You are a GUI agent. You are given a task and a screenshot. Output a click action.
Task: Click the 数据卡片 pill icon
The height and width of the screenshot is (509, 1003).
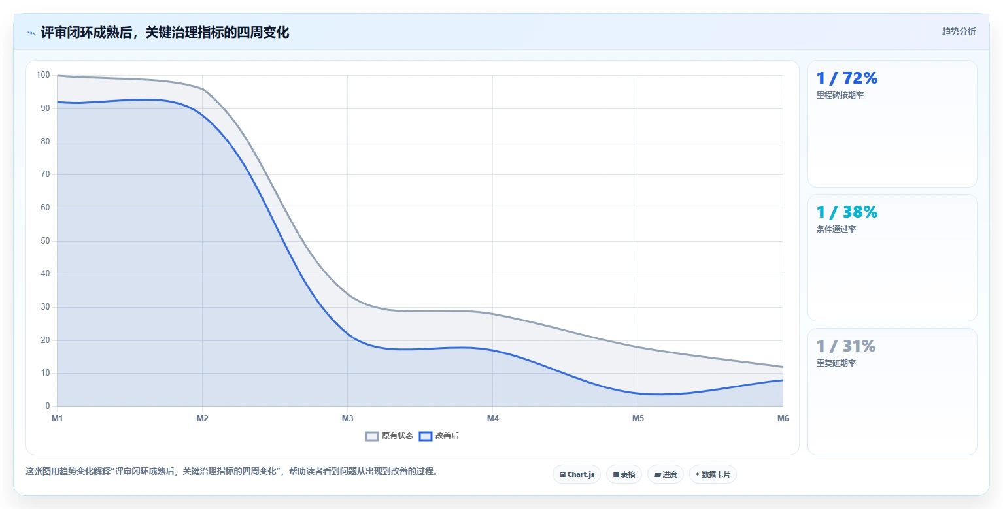click(x=698, y=474)
